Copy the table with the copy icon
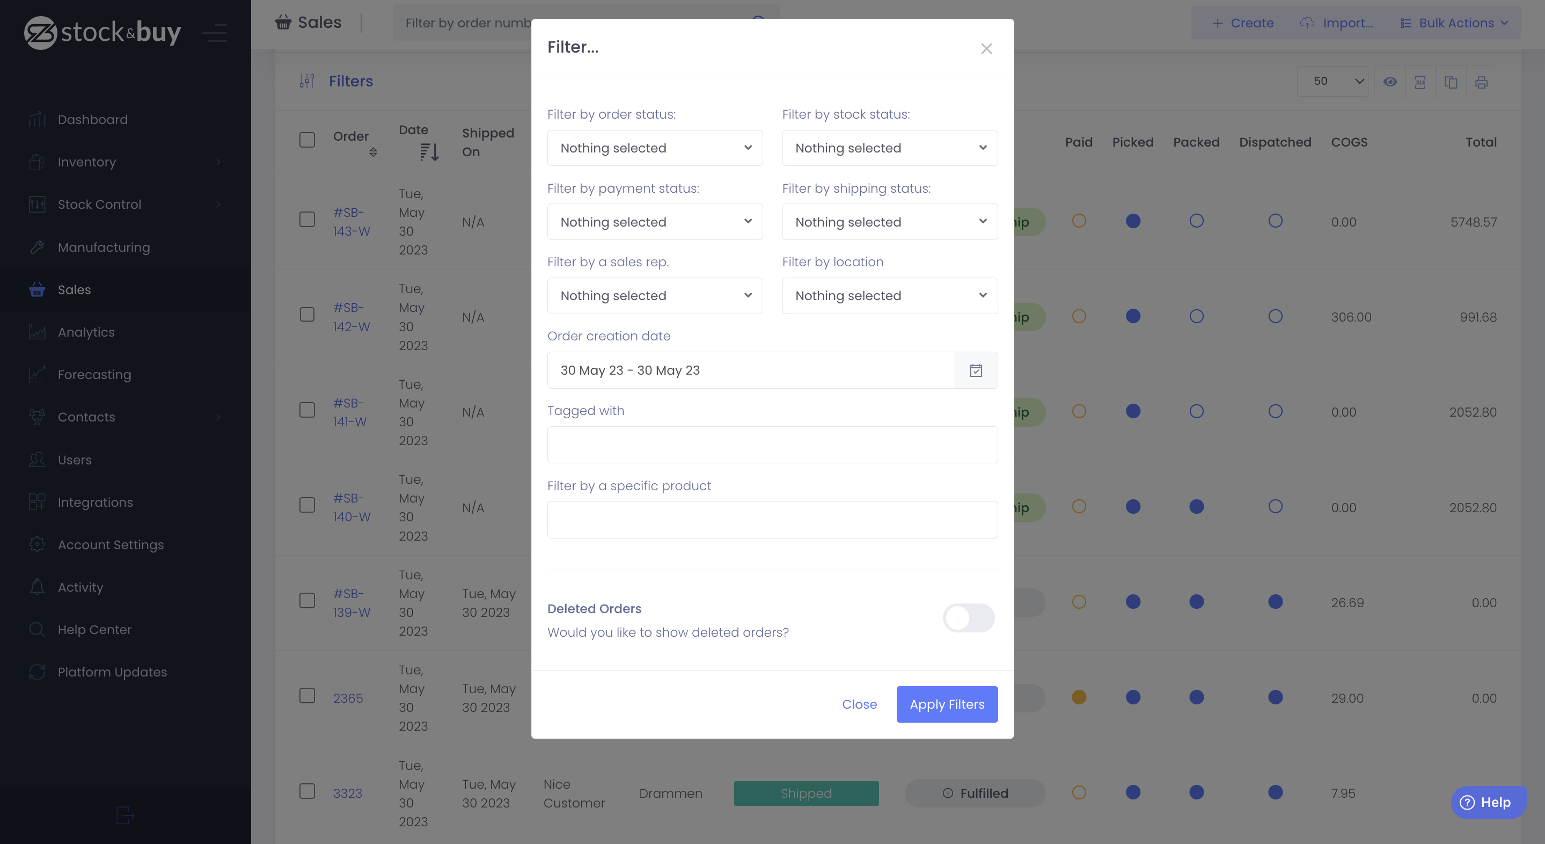 pyautogui.click(x=1451, y=82)
